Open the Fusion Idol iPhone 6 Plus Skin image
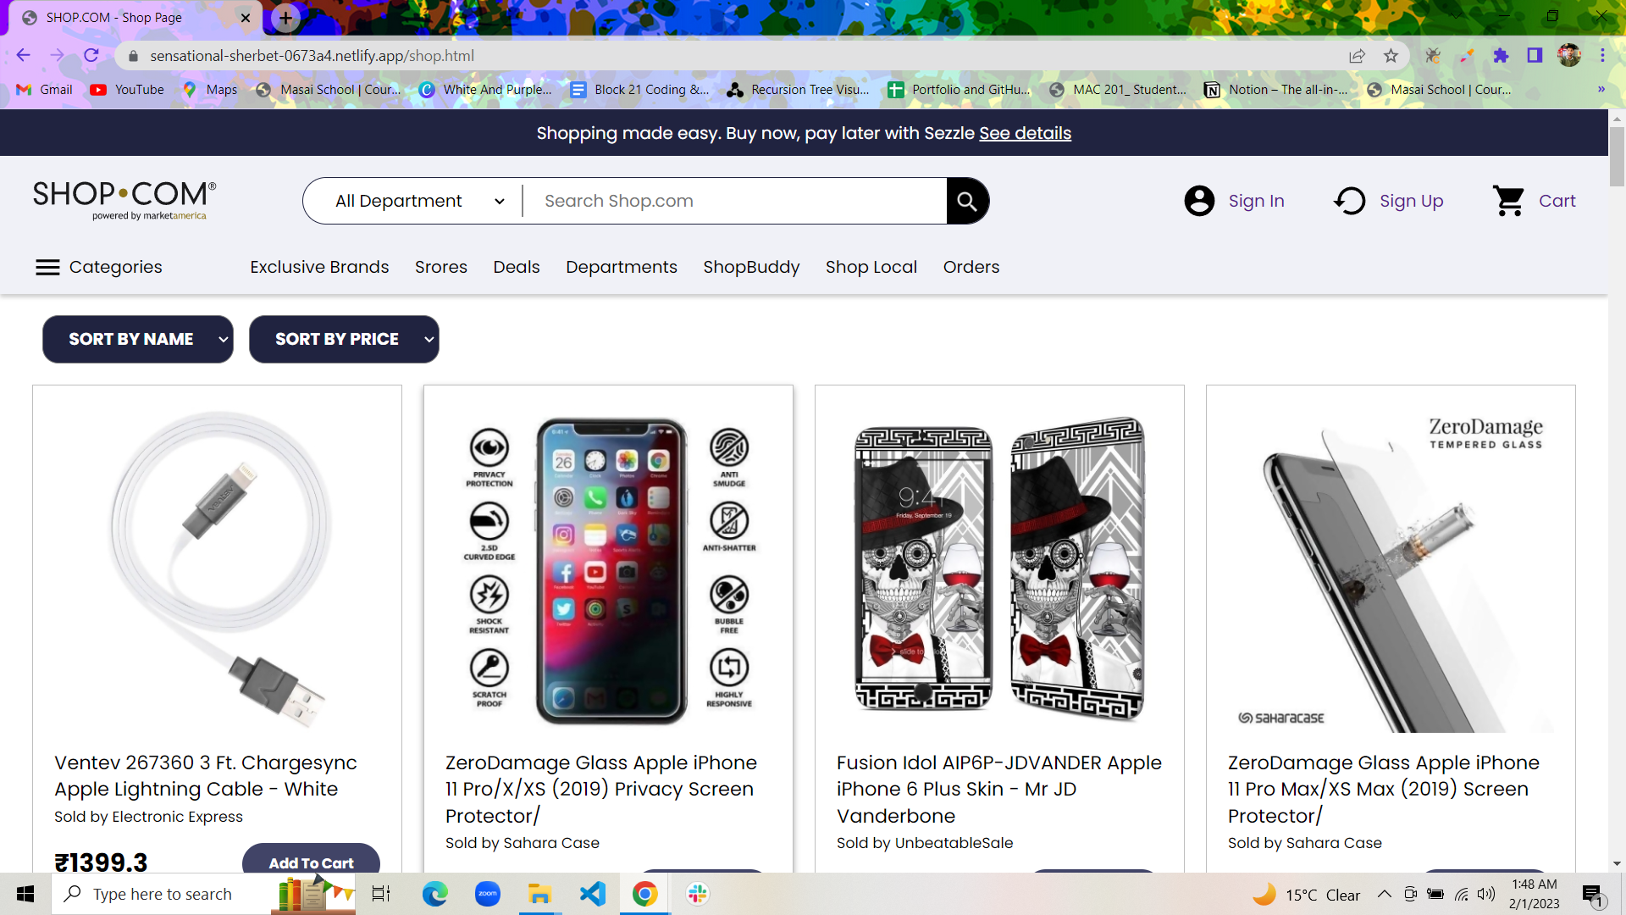This screenshot has height=915, width=1626. [x=999, y=568]
